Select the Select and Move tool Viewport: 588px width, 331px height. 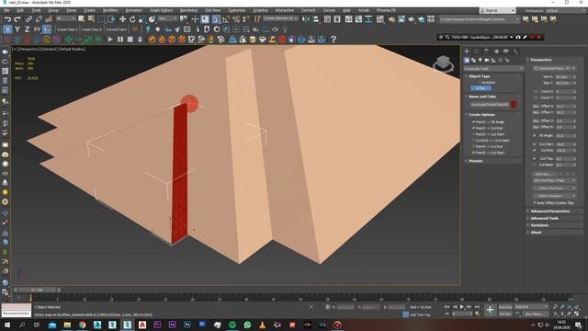point(122,18)
